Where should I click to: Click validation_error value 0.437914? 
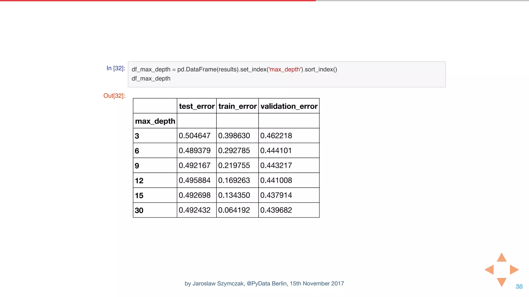point(276,195)
